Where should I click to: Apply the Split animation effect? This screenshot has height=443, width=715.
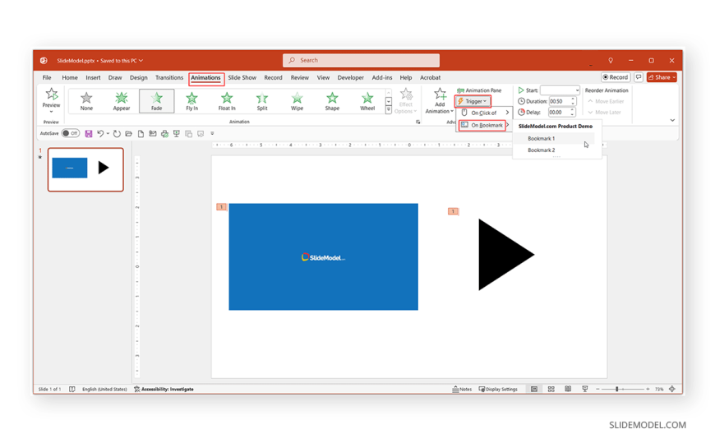[261, 101]
